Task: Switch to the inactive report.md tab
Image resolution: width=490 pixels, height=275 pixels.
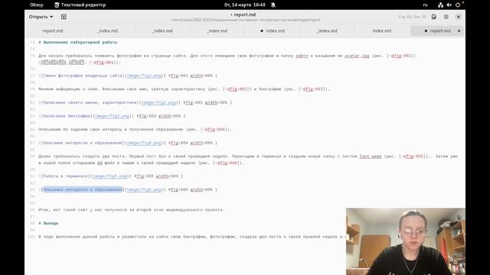Action: tap(53, 31)
